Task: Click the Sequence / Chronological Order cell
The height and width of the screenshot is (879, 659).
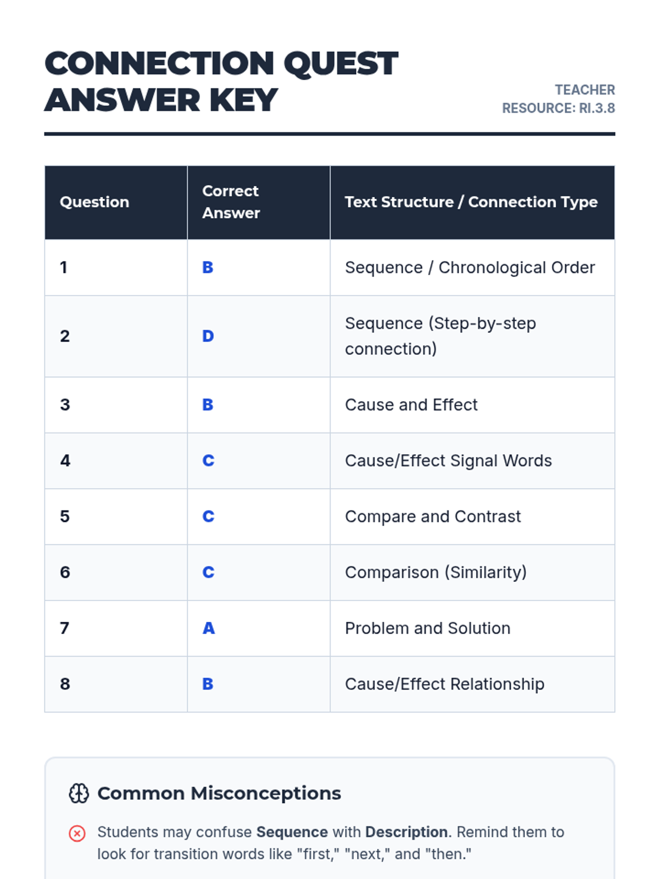Action: click(470, 268)
